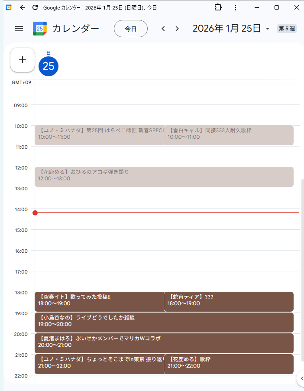This screenshot has height=391, width=304.
Task: Click the Google Calendar logo icon
Action: click(40, 29)
